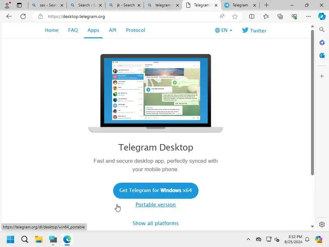
Task: Switch to the 'telegram' search tab
Action: pos(163,5)
